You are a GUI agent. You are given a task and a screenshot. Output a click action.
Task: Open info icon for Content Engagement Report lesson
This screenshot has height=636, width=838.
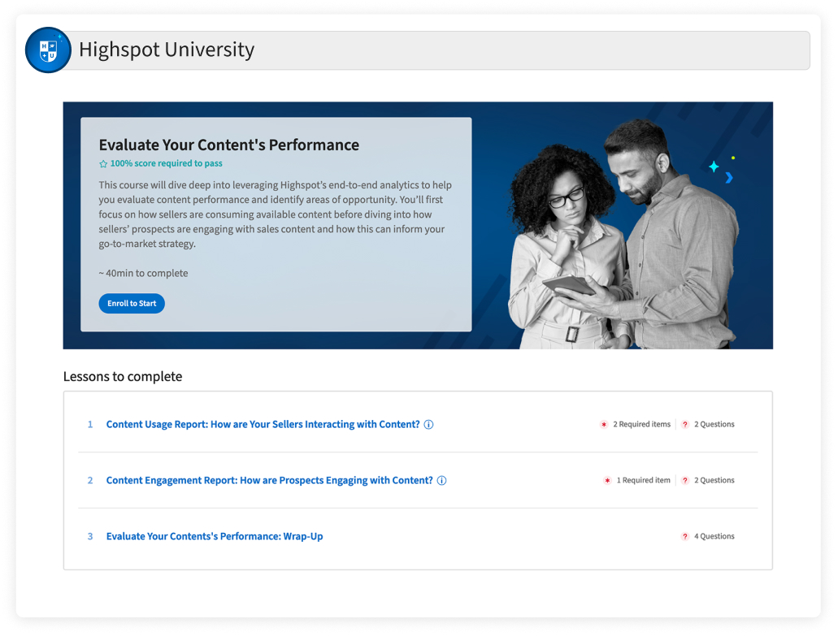(442, 481)
